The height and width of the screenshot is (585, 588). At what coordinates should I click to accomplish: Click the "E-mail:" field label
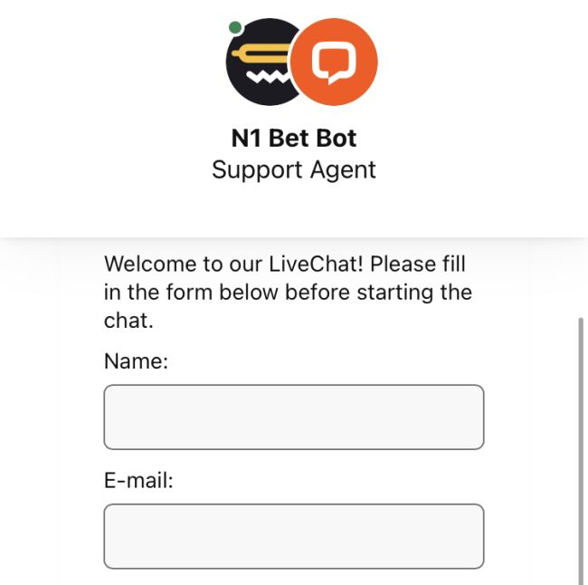click(x=138, y=480)
